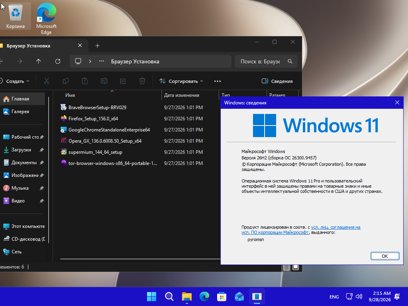Click the This PC monitor icon in address bar

coord(78,61)
